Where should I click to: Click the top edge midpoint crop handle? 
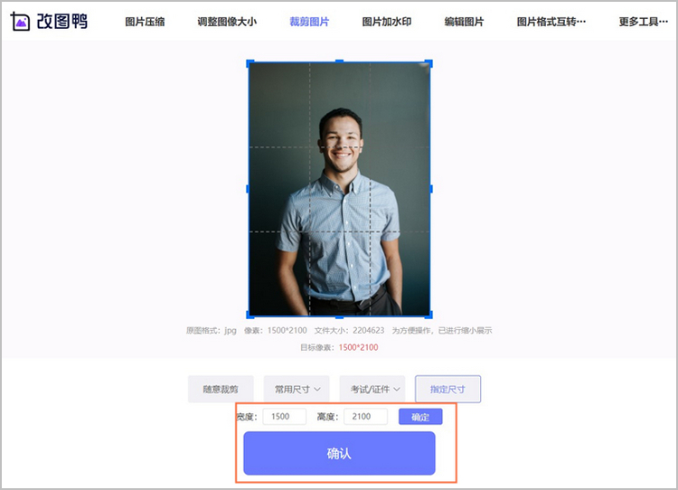coord(339,61)
